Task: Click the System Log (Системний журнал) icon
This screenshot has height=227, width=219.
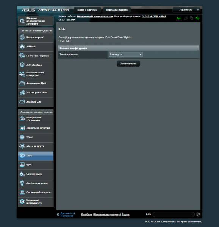Action: click(22, 193)
